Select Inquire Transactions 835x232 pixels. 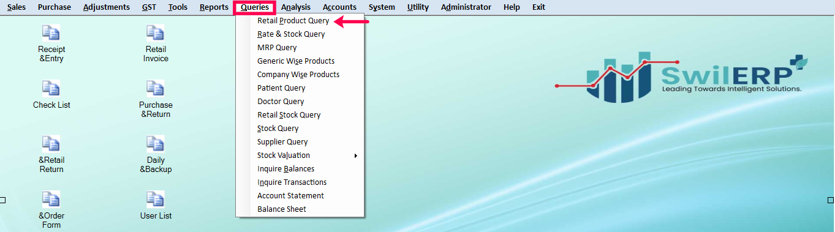[x=300, y=182]
